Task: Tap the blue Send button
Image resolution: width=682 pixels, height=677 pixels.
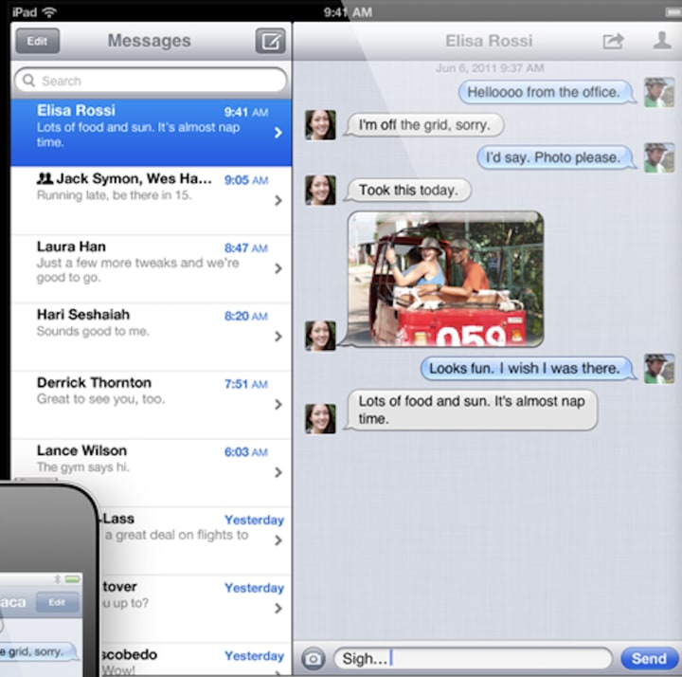Action: (x=649, y=658)
